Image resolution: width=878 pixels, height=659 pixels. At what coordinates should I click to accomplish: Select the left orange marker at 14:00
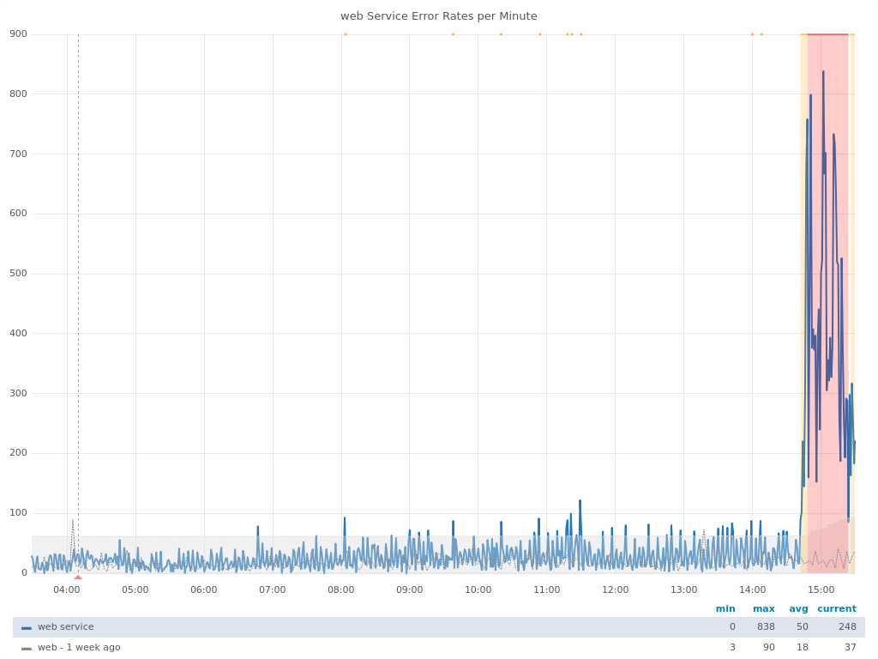click(x=752, y=34)
